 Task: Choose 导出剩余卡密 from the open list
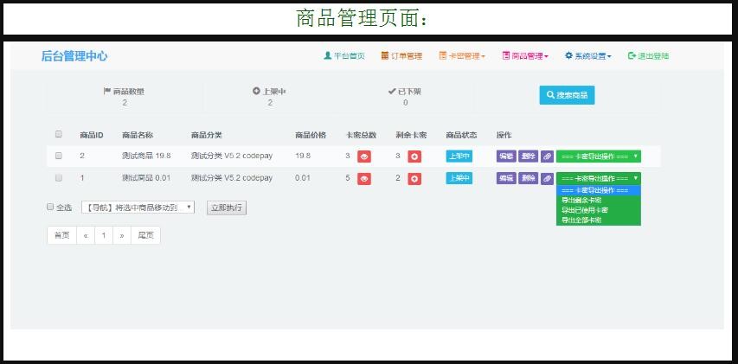[598, 201]
